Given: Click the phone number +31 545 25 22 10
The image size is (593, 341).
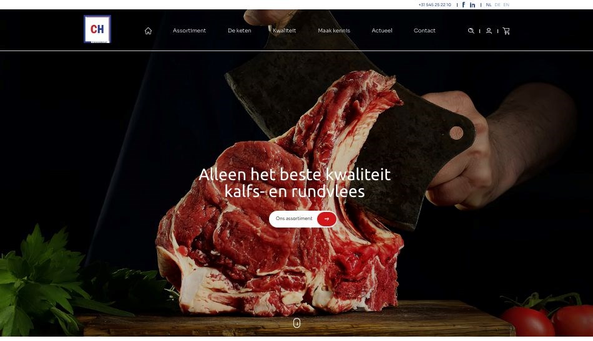Looking at the screenshot, I should (x=434, y=5).
